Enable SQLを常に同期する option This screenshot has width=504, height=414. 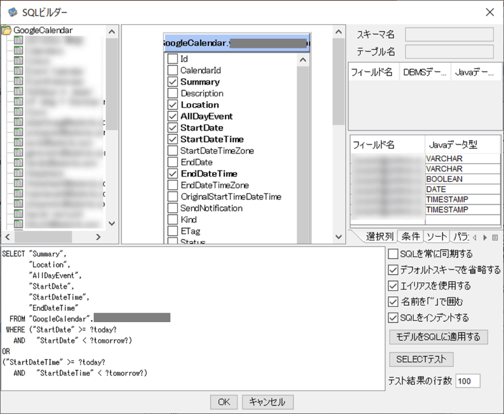(393, 254)
